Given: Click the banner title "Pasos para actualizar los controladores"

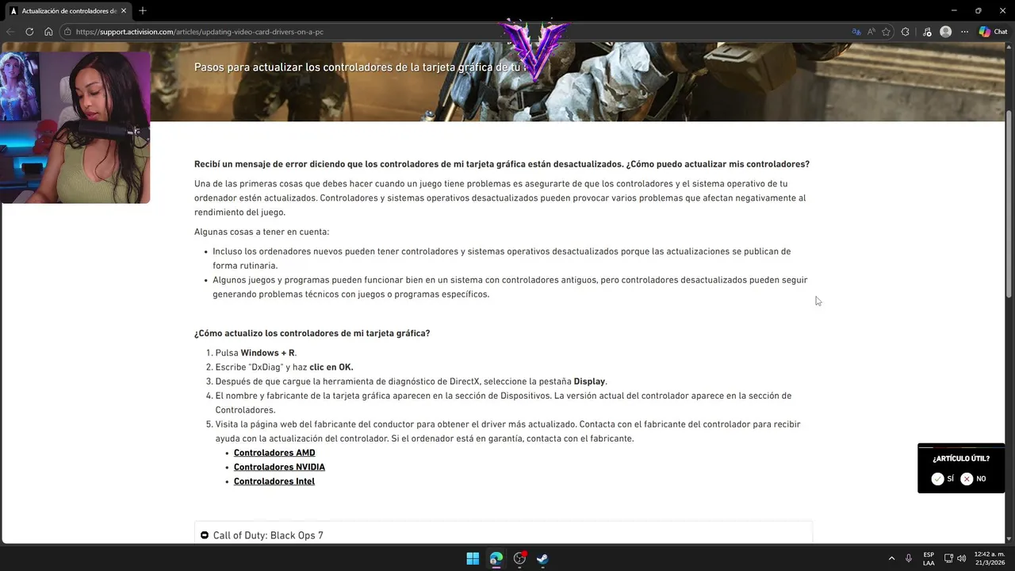Looking at the screenshot, I should tap(361, 67).
